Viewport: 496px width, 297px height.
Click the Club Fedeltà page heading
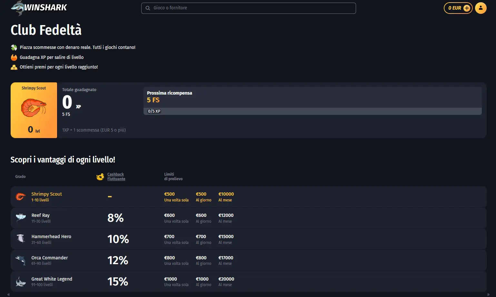tap(46, 30)
